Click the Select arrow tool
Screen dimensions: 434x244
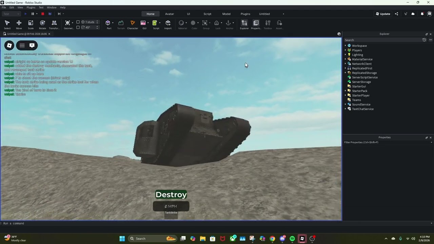click(7, 24)
